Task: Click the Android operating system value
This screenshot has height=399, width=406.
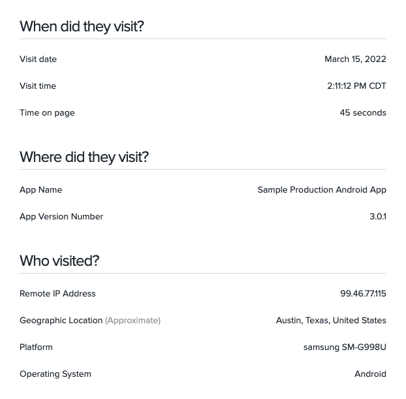Action: click(370, 374)
